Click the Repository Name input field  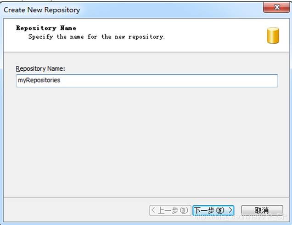[147, 81]
